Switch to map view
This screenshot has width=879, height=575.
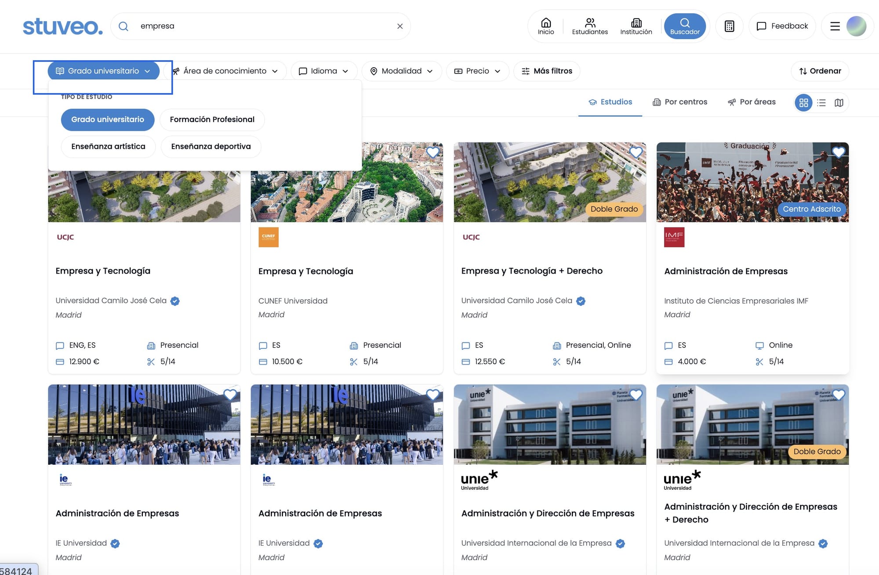pyautogui.click(x=839, y=103)
